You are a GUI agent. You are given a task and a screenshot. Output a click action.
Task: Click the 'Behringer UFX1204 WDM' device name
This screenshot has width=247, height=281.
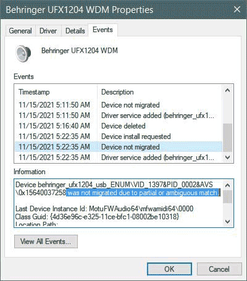80,51
